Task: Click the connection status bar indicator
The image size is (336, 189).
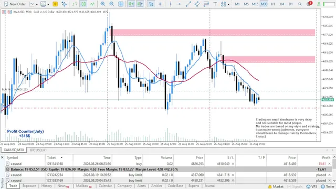Action: tap(329, 4)
